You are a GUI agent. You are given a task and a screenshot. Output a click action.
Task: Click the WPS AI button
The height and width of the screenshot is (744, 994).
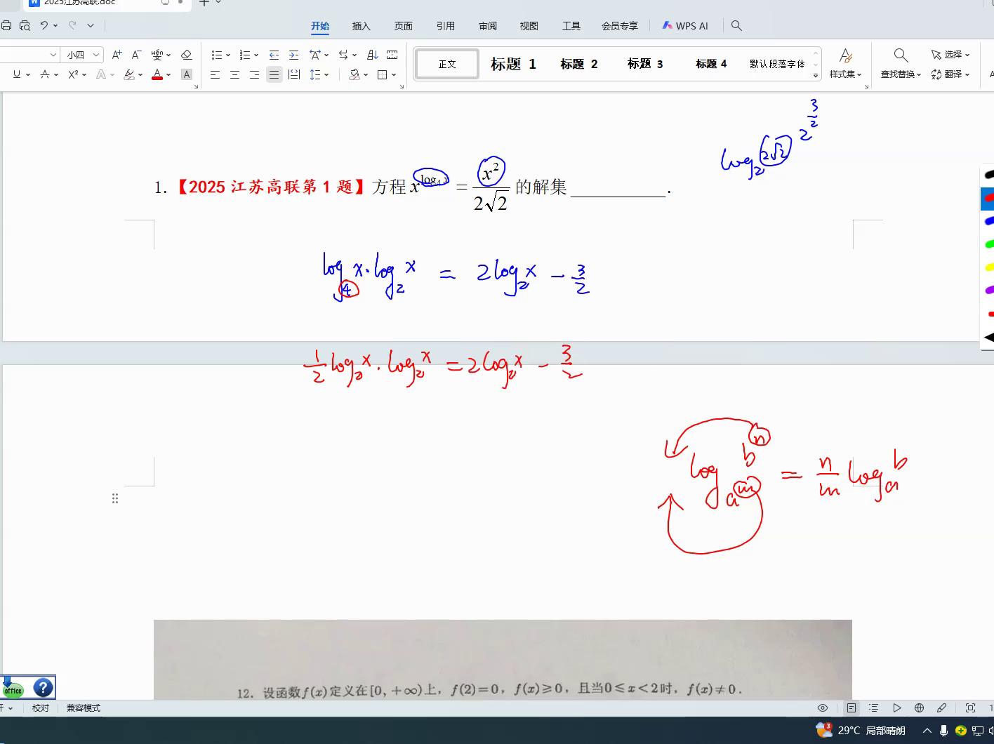[685, 26]
